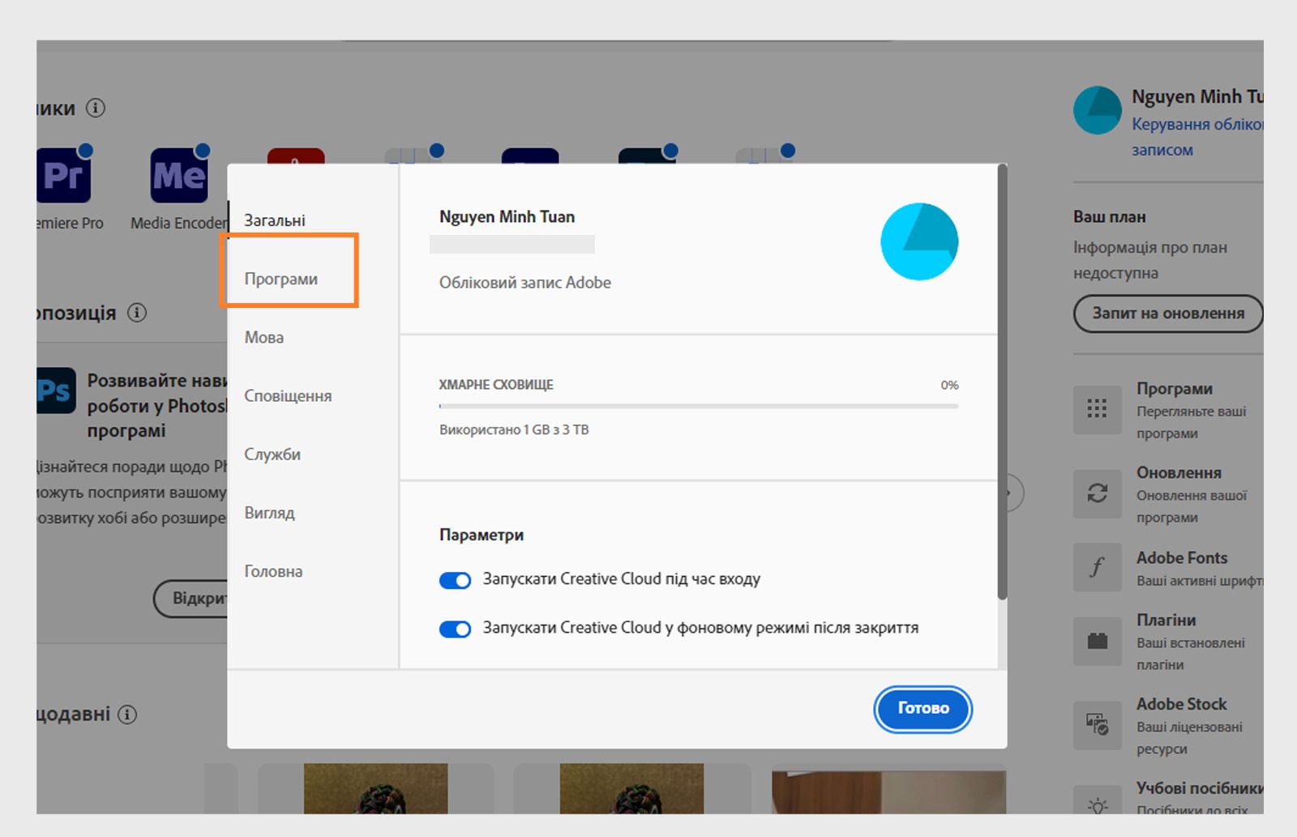This screenshot has width=1297, height=837.
Task: Click the Оновлення sync icon in sidebar
Action: [x=1097, y=494]
